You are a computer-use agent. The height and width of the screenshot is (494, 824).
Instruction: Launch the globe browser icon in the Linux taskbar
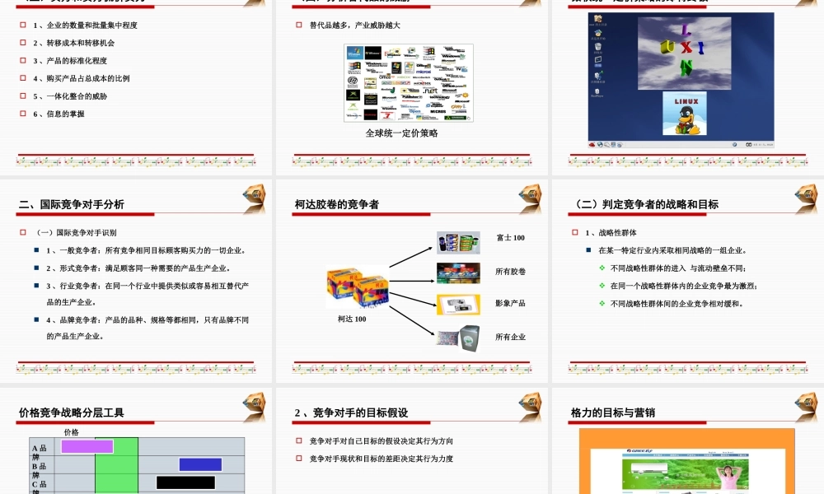pyautogui.click(x=599, y=144)
